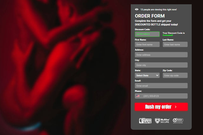Click the arrow on Rush my order
Screen dimensions: 203x135
click(x=176, y=107)
